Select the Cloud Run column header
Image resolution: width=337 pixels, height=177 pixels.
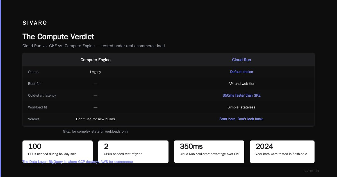(x=242, y=60)
